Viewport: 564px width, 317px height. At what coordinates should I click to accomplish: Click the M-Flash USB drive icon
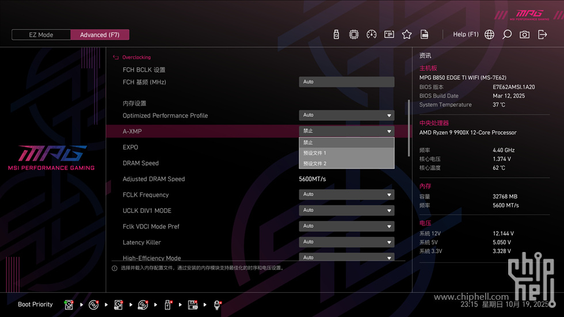point(336,35)
